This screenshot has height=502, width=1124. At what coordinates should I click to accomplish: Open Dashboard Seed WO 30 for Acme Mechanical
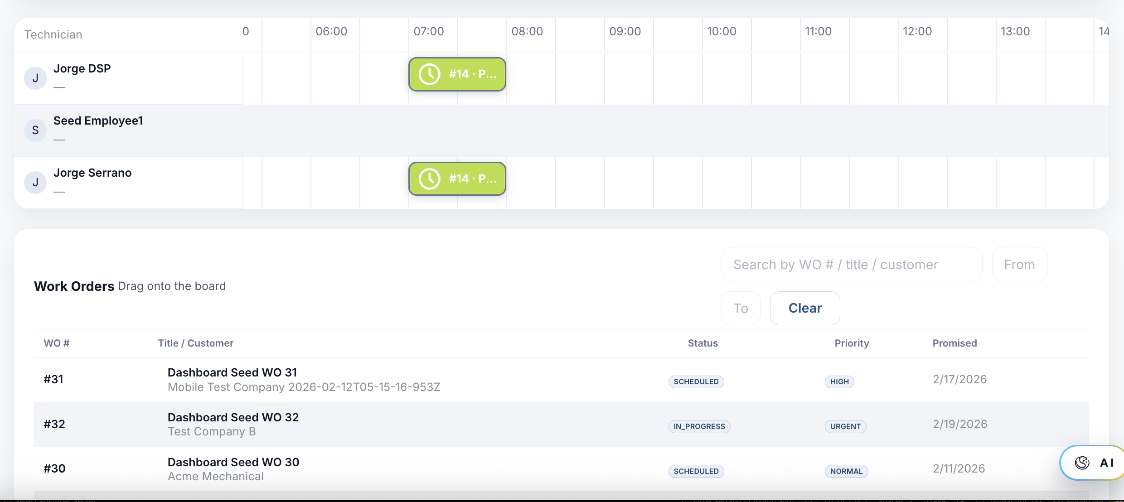[233, 462]
